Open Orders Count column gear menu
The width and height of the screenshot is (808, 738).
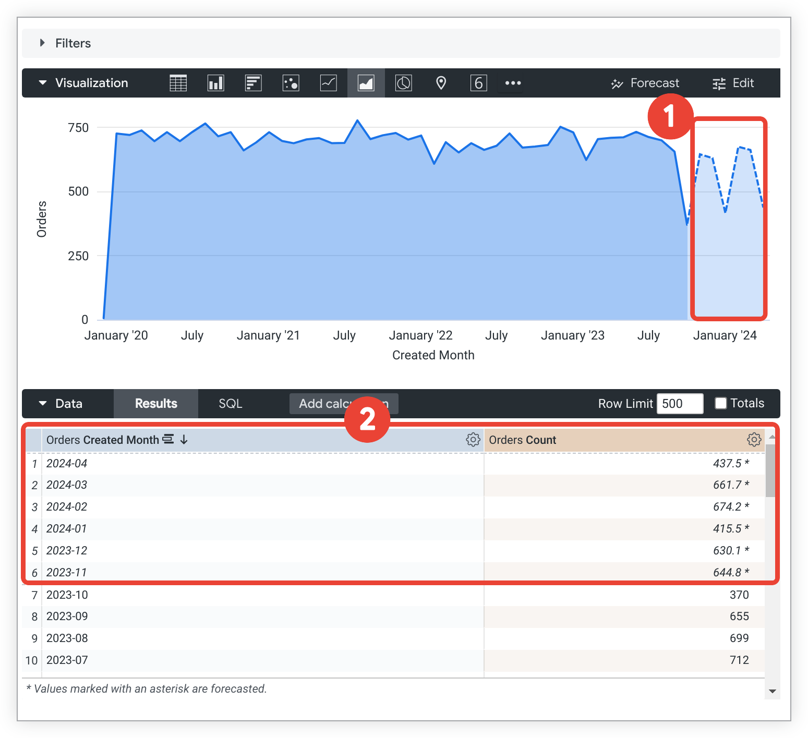753,440
